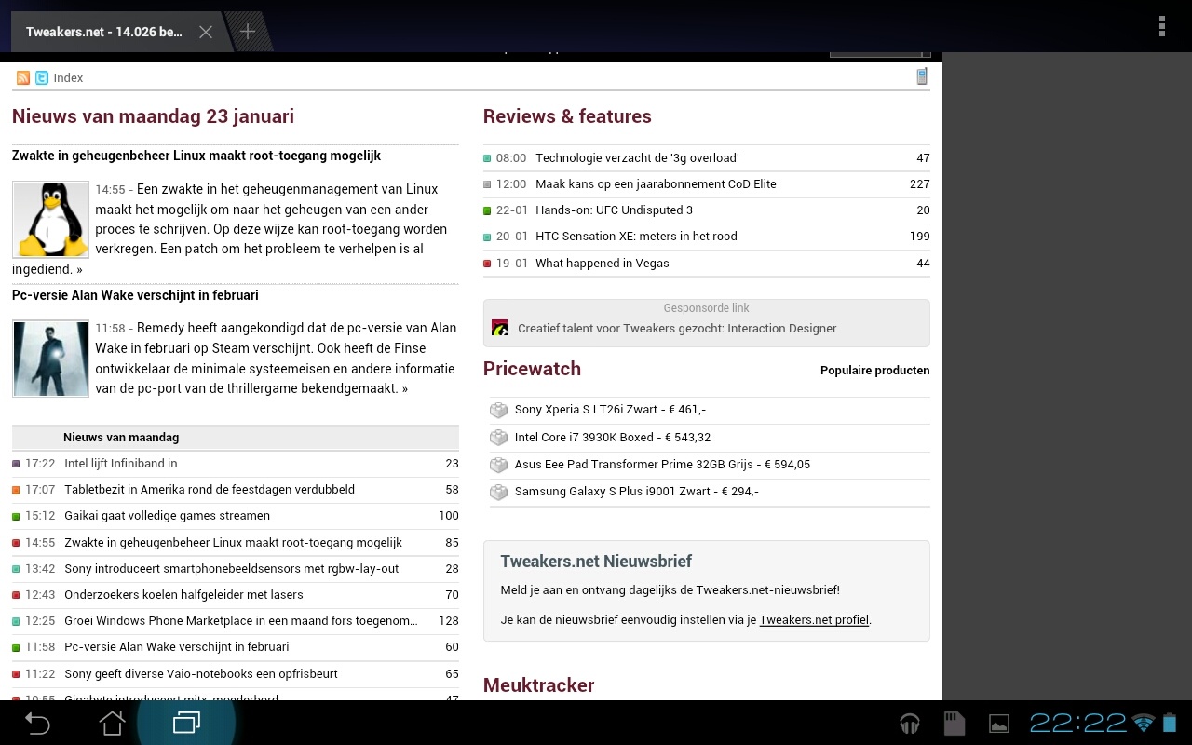Click comment count 199 for HTC Sensation
The image size is (1192, 745).
(920, 236)
